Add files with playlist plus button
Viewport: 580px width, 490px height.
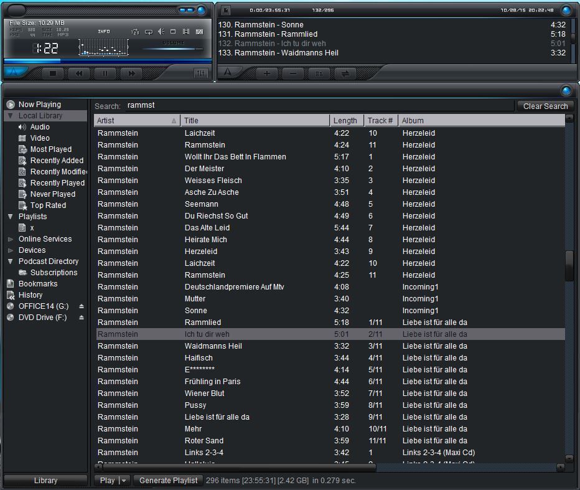coord(267,73)
